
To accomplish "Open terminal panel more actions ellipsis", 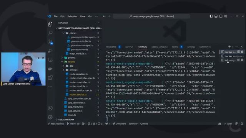I will pyautogui.click(x=237, y=47).
